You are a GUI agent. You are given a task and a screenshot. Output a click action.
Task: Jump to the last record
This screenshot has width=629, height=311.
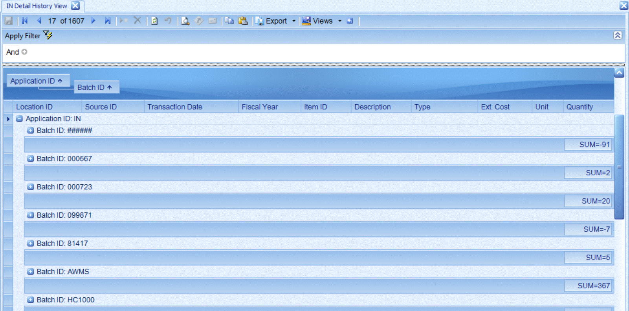107,21
